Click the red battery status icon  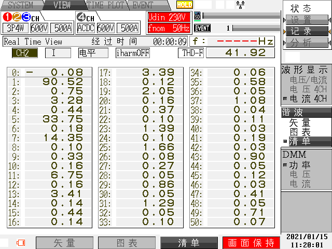tap(21, 243)
